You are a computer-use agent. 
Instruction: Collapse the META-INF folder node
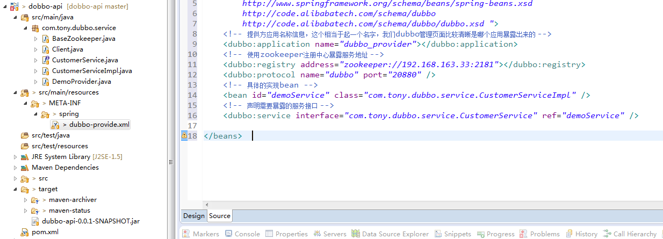pyautogui.click(x=25, y=103)
